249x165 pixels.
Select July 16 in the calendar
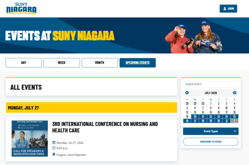point(219,112)
